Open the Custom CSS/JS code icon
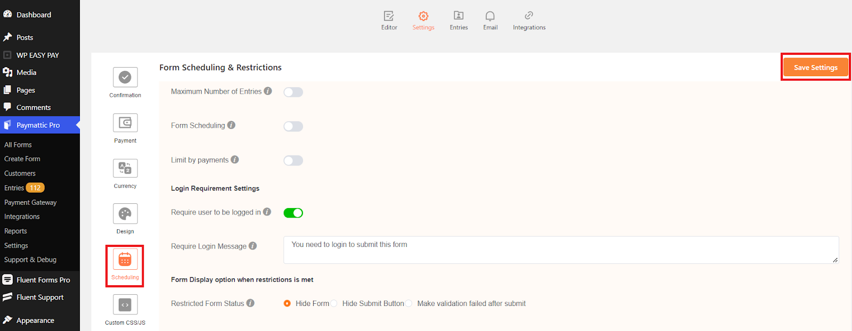 point(125,305)
